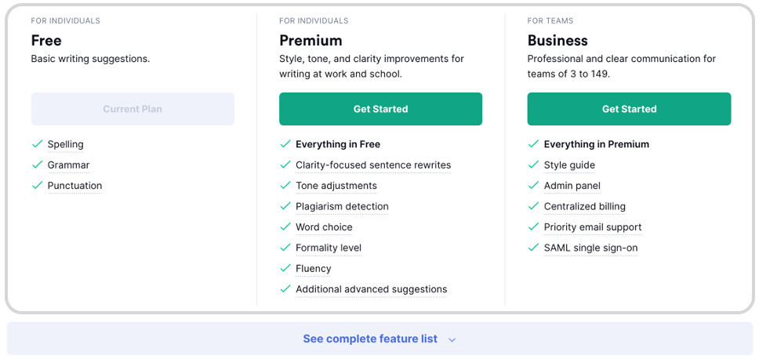Click the checkmark next to SAML single sign-on

pos(533,248)
